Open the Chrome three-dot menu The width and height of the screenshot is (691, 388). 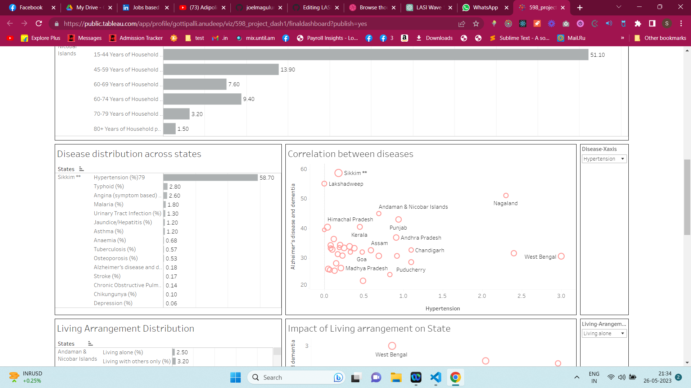click(681, 24)
